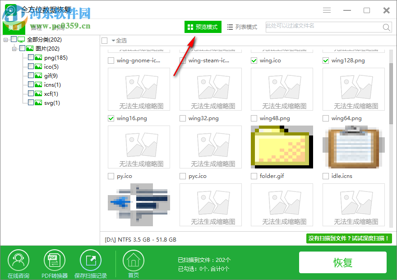Switch to 列表模式 list view mode
Image resolution: width=397 pixels, height=280 pixels.
(x=242, y=27)
